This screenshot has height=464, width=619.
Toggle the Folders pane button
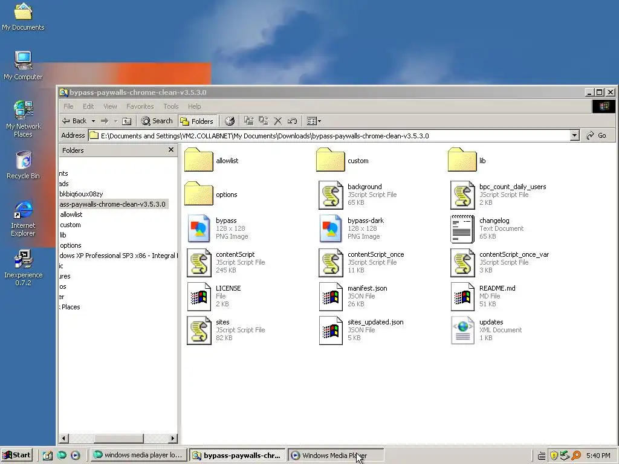[197, 121]
